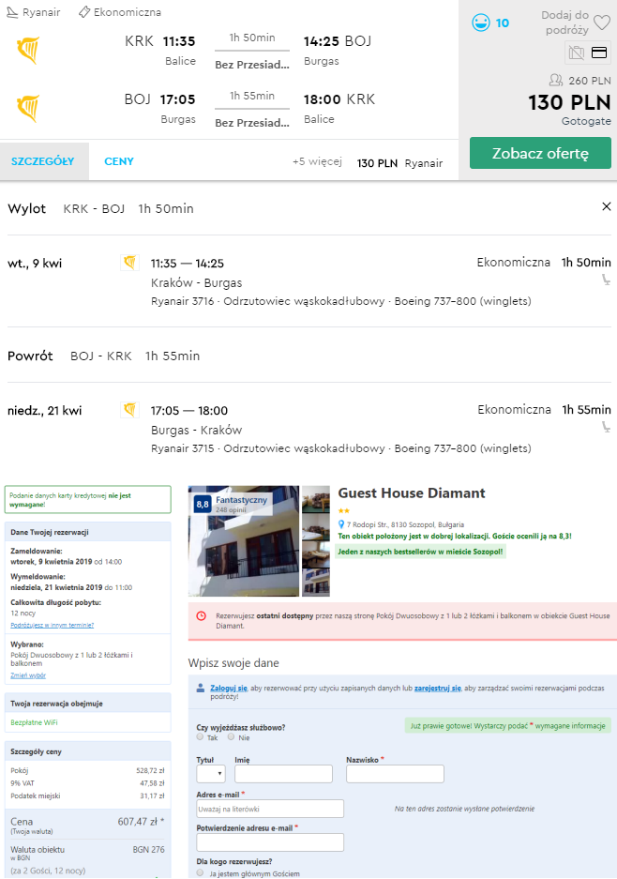Close the flight details panel
The image size is (617, 879).
(607, 207)
